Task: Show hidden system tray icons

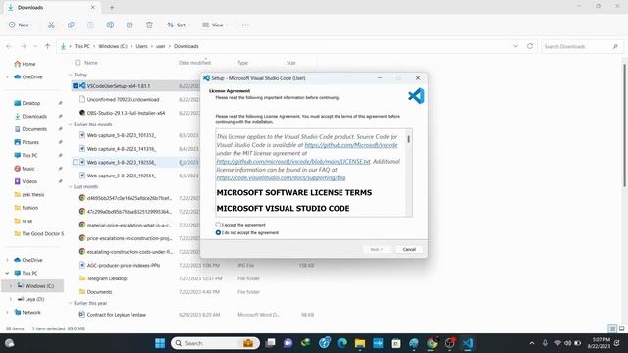Action: 532,343
